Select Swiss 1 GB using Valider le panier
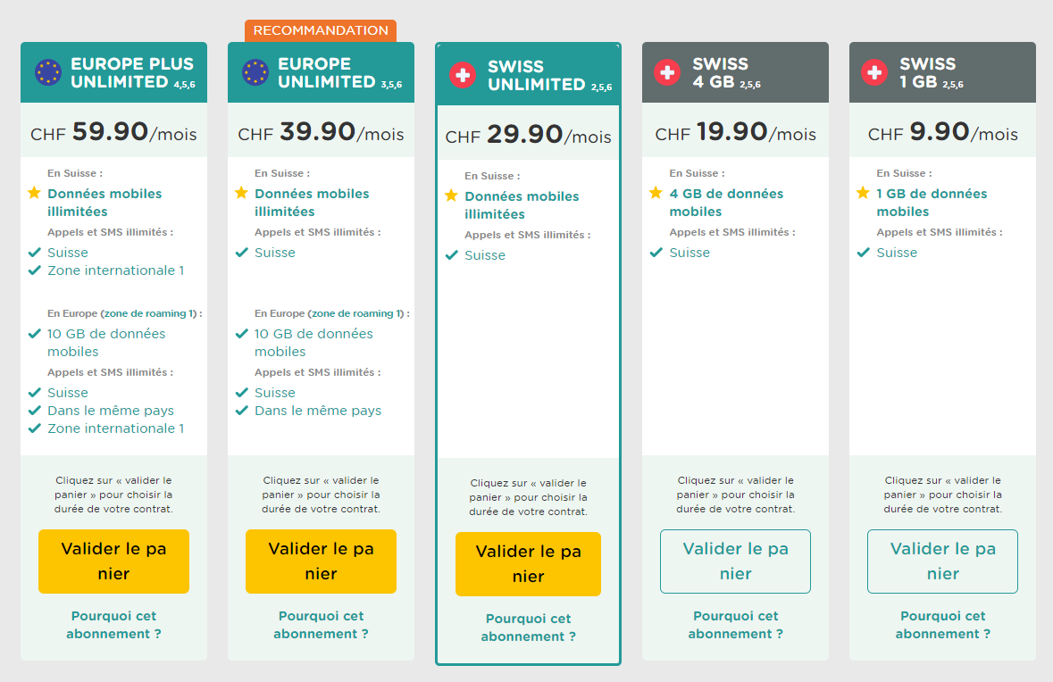This screenshot has width=1053, height=682. pos(942,561)
